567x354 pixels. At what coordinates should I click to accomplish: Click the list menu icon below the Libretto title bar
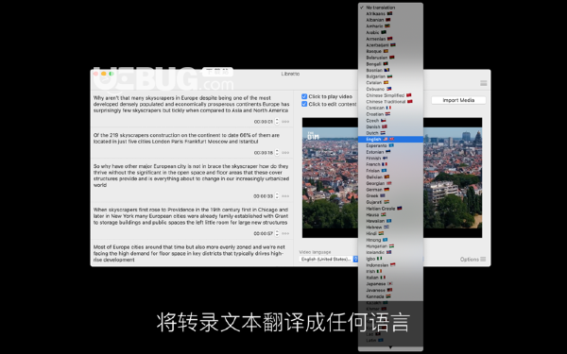click(483, 83)
